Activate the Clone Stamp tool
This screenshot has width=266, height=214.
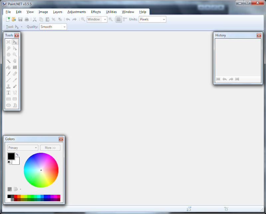(x=9, y=86)
